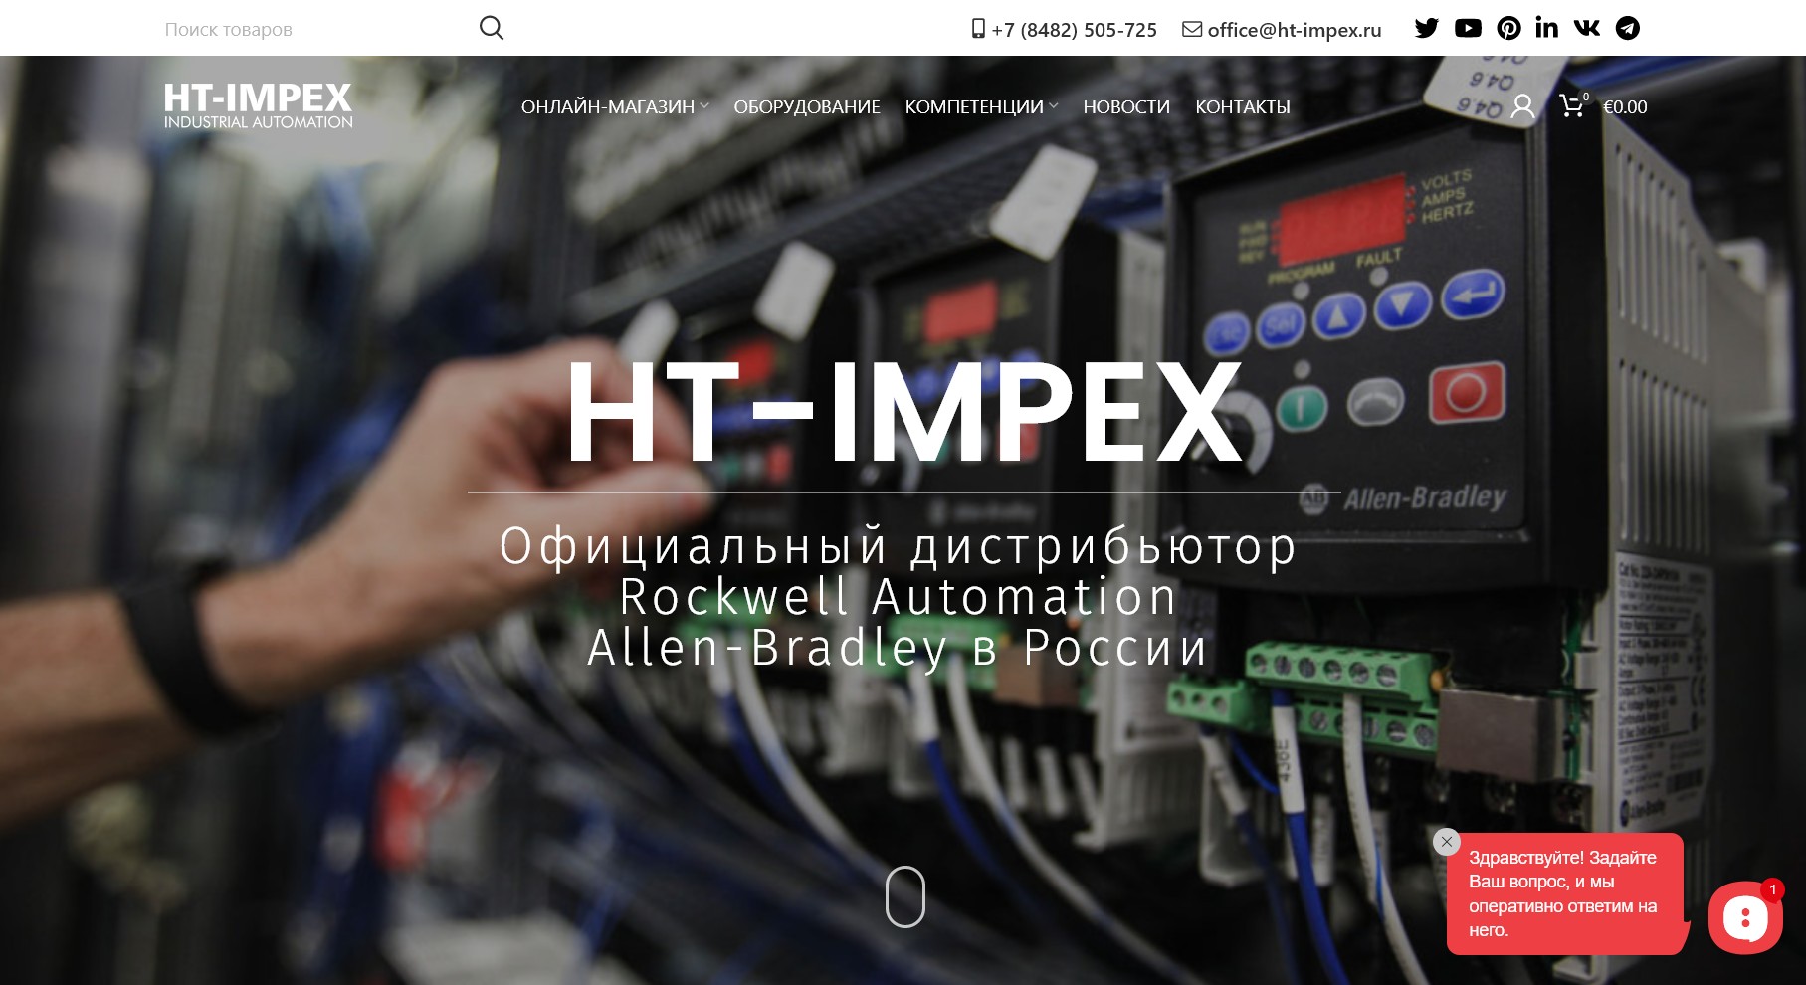The width and height of the screenshot is (1806, 985).
Task: Open the red chat widget button
Action: (x=1744, y=917)
